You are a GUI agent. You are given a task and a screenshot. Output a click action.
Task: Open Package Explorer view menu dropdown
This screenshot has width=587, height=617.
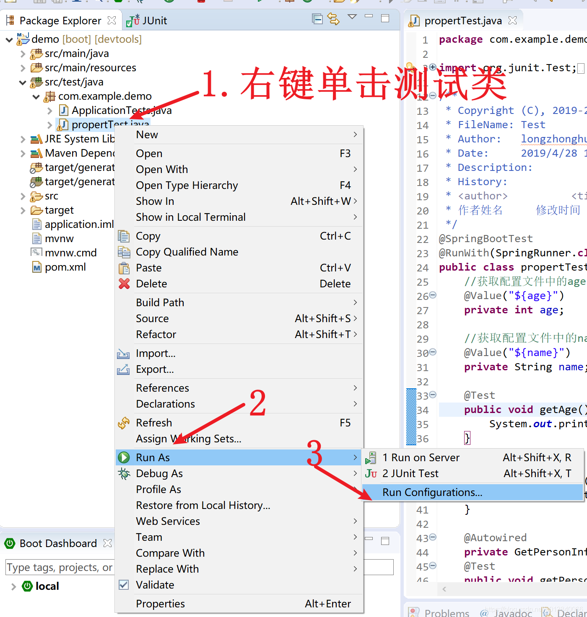pyautogui.click(x=352, y=17)
